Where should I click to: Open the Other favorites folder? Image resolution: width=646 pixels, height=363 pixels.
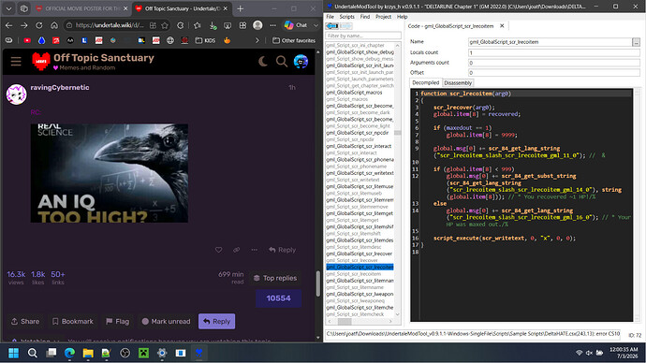[294, 40]
